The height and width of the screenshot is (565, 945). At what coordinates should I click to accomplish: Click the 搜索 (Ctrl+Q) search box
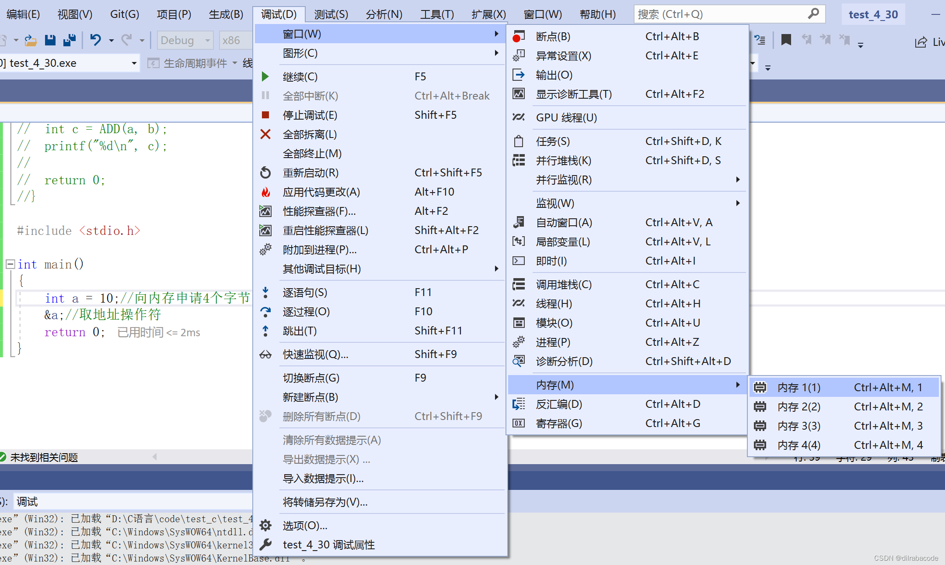click(x=729, y=14)
